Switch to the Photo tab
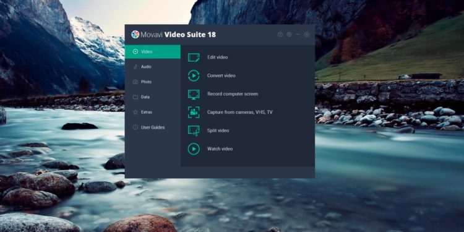The width and height of the screenshot is (464, 232). click(153, 82)
